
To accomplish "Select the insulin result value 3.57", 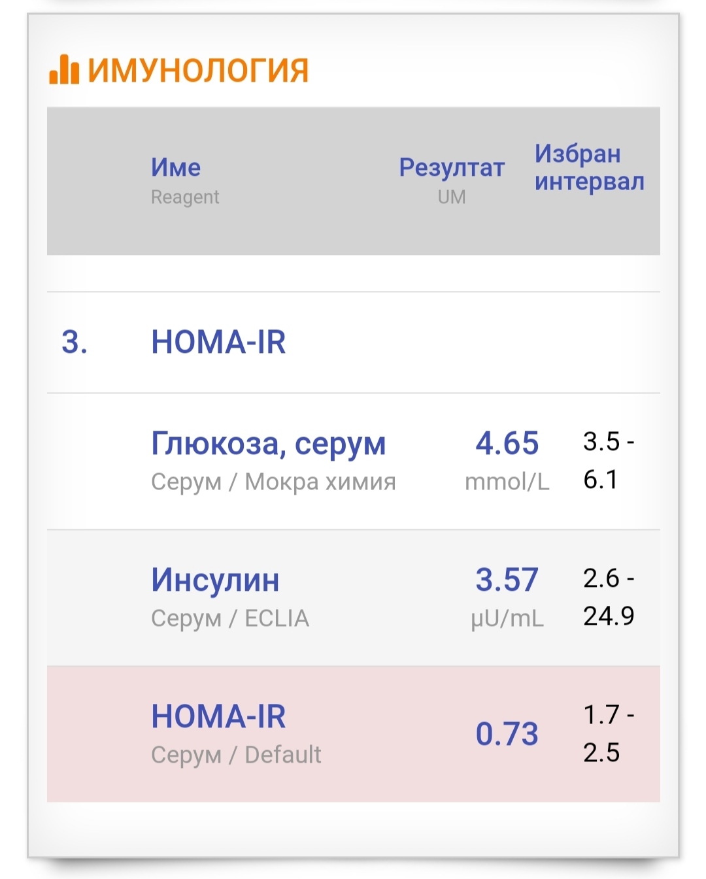I will coord(507,580).
